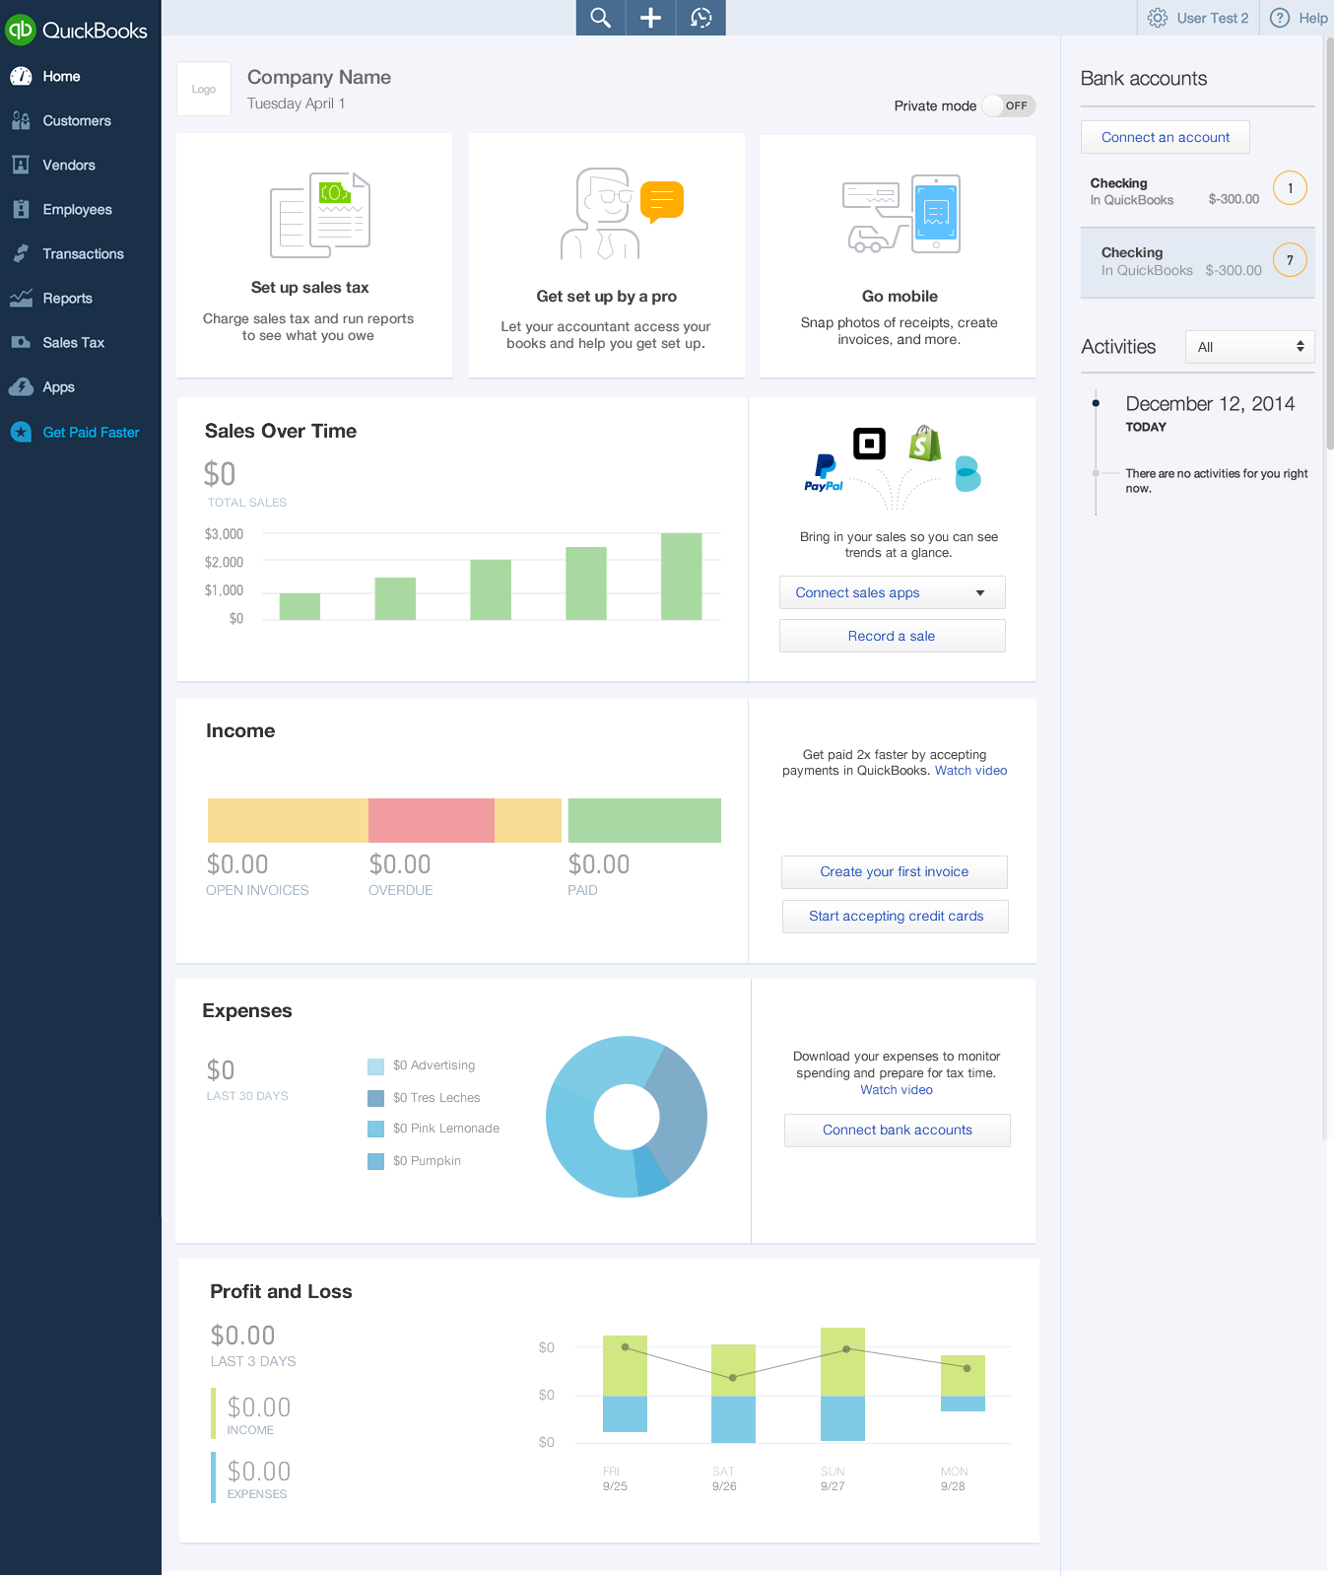The width and height of the screenshot is (1335, 1577).
Task: Open the Activities All filter dropdown
Action: (1250, 347)
